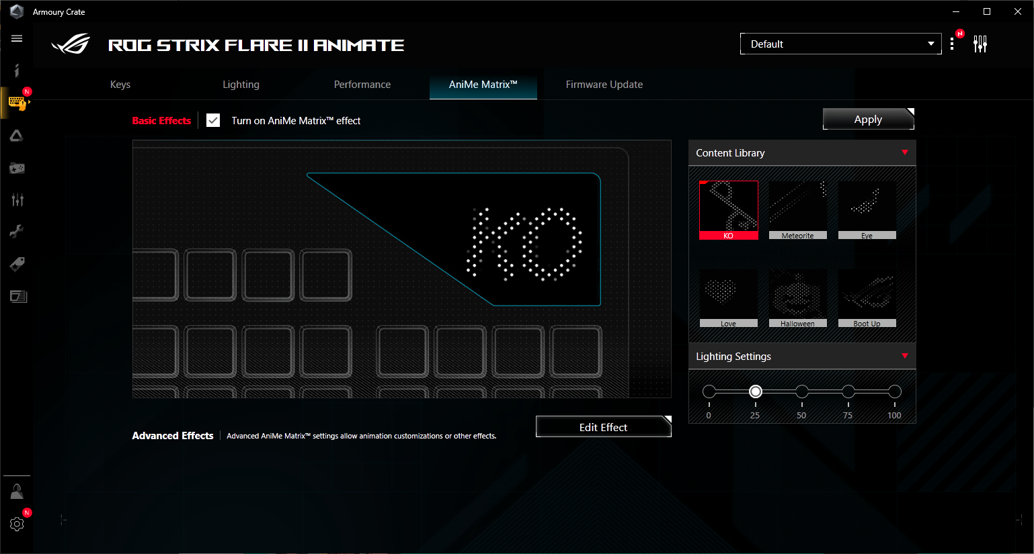1034x554 pixels.
Task: Open the Default profile dropdown
Action: 841,44
